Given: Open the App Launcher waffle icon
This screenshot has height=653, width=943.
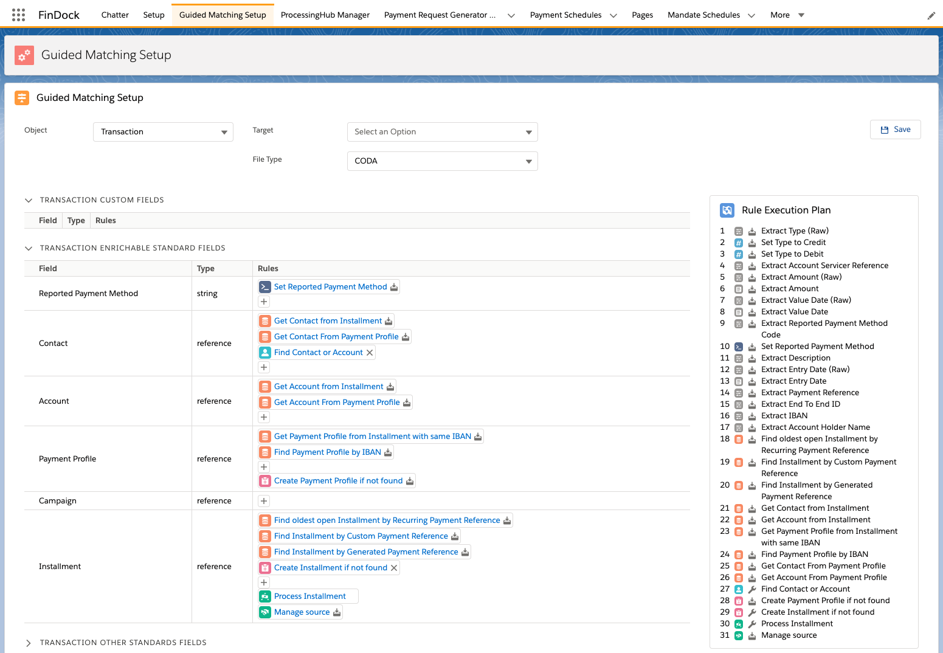Looking at the screenshot, I should 18,15.
